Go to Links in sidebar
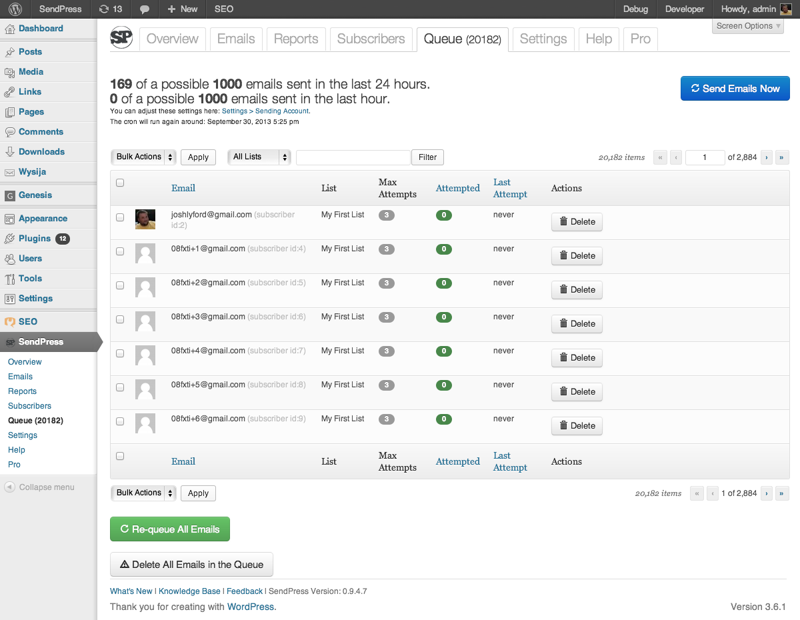This screenshot has width=800, height=620. click(x=30, y=91)
